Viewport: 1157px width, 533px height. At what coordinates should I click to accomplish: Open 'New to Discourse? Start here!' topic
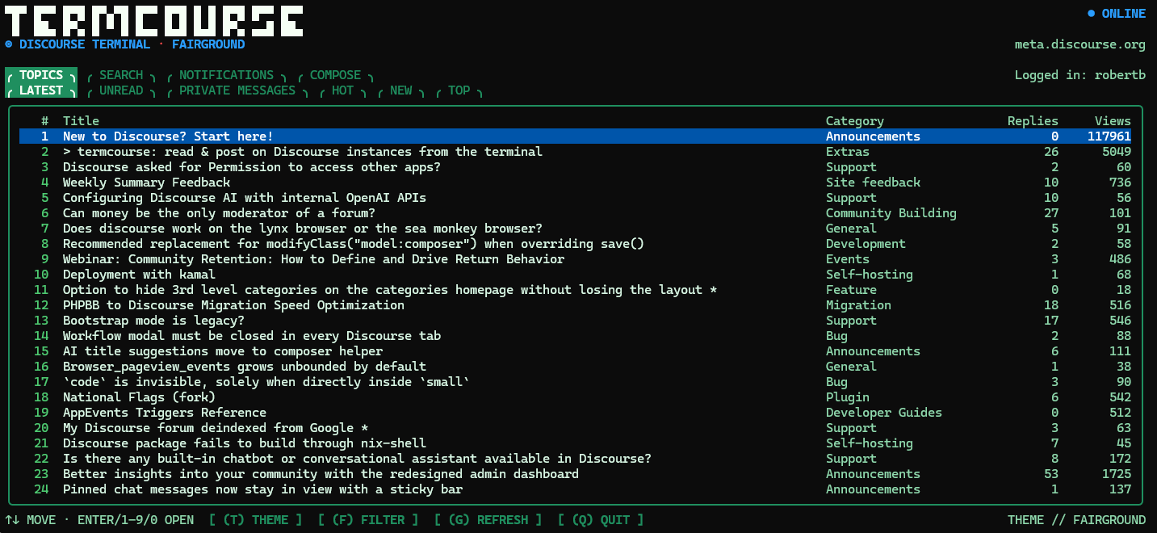[575, 136]
